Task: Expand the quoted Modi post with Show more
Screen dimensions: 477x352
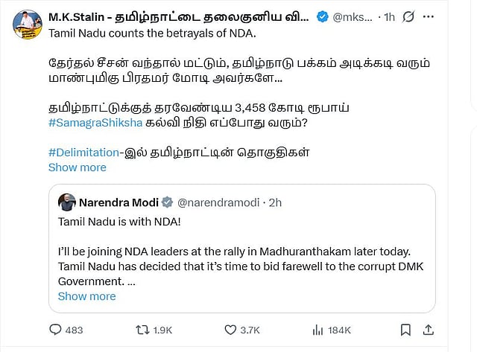Action: 86,296
